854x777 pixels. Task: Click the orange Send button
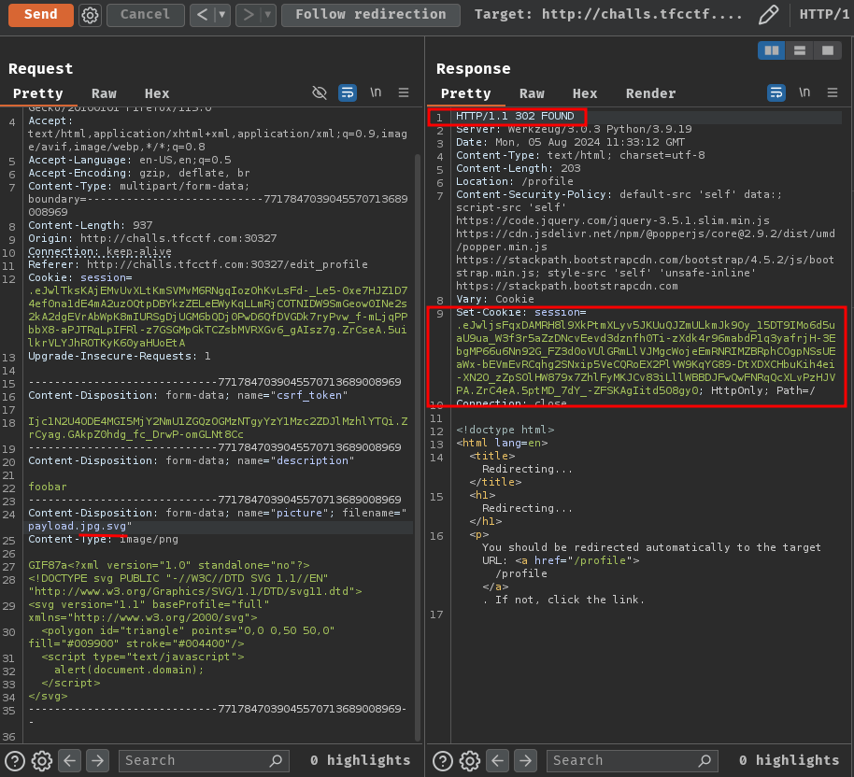tap(41, 15)
